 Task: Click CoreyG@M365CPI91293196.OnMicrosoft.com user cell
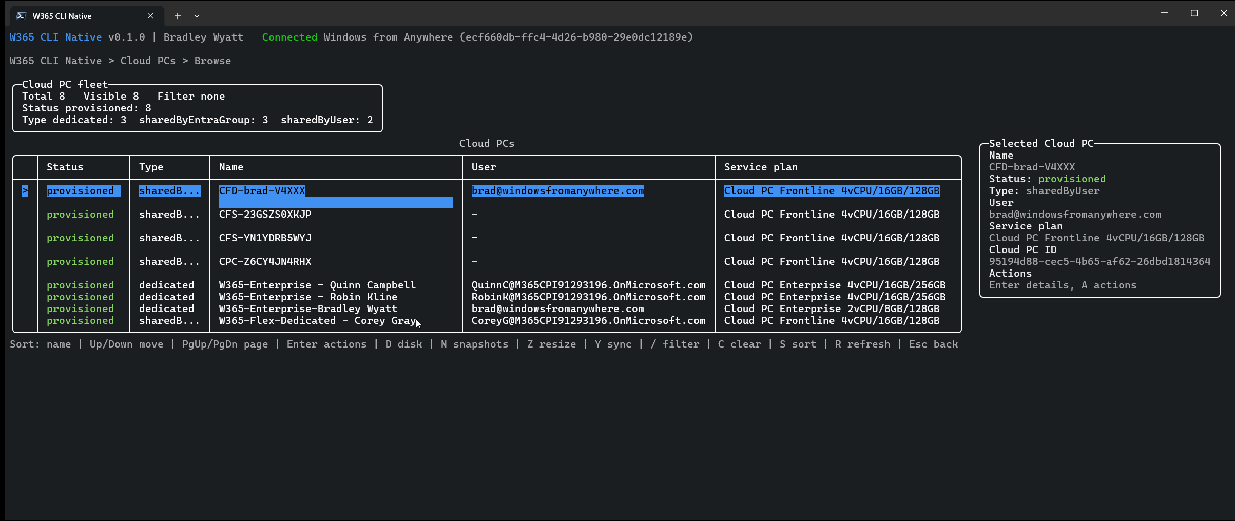click(x=588, y=321)
